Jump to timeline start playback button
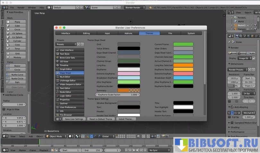Screen dimensions: 260x153 coord(126,150)
